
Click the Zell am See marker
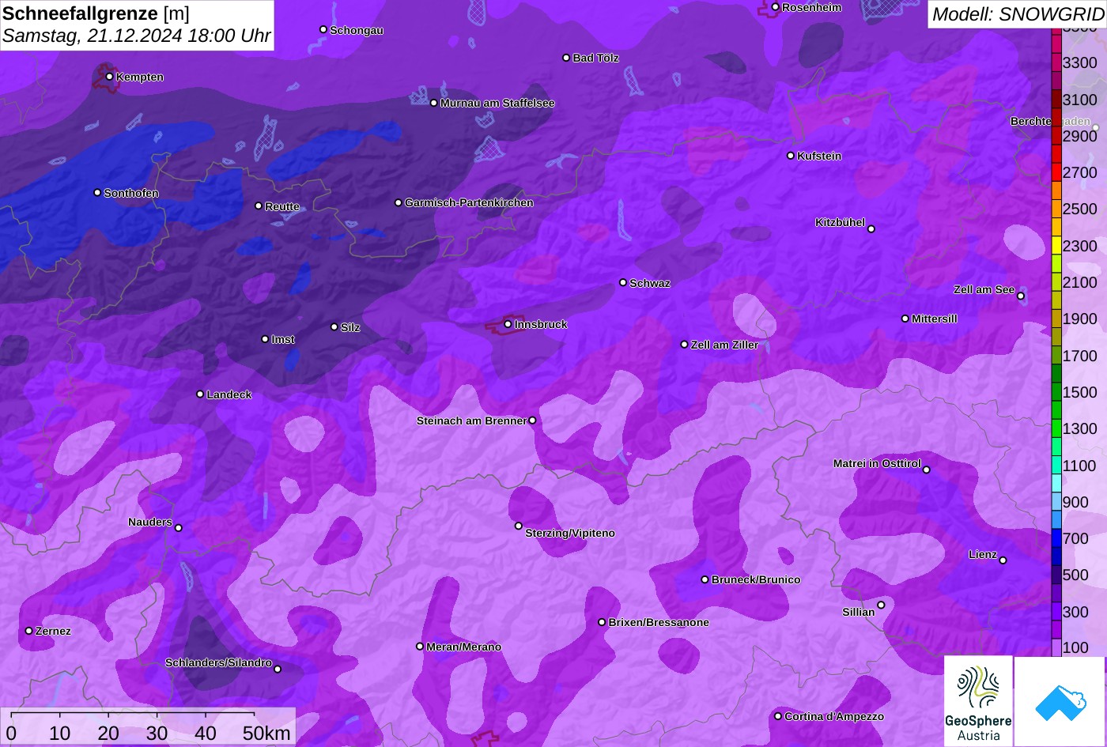(x=1021, y=296)
